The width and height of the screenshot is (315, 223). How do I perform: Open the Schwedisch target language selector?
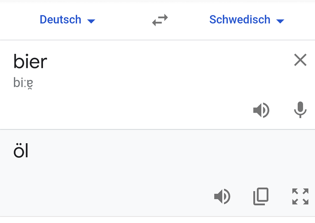pyautogui.click(x=240, y=20)
